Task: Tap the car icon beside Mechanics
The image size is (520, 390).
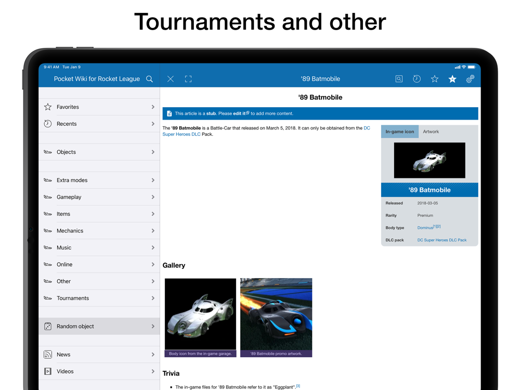Action: click(x=48, y=231)
